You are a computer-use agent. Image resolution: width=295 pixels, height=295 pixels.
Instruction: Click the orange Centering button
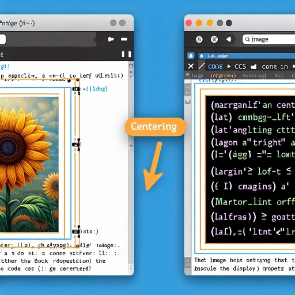click(156, 127)
